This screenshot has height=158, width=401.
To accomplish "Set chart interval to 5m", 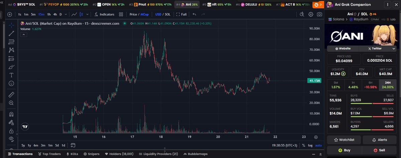I will point(33,14).
